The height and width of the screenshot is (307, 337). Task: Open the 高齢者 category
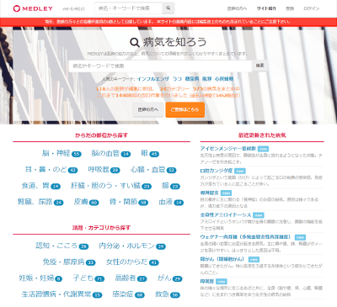131,278
